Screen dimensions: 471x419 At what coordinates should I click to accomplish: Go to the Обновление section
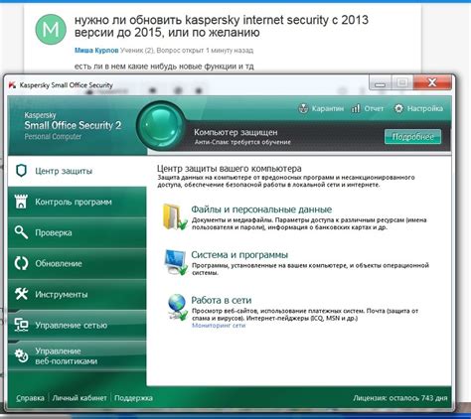pos(77,263)
